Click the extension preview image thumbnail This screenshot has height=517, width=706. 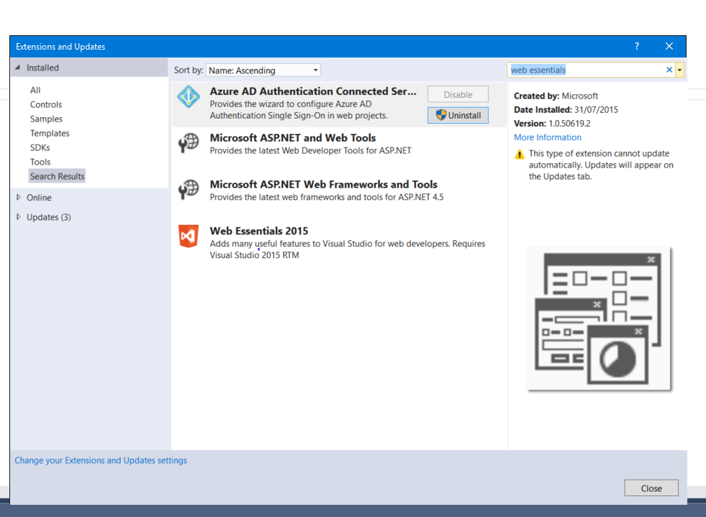click(x=598, y=319)
